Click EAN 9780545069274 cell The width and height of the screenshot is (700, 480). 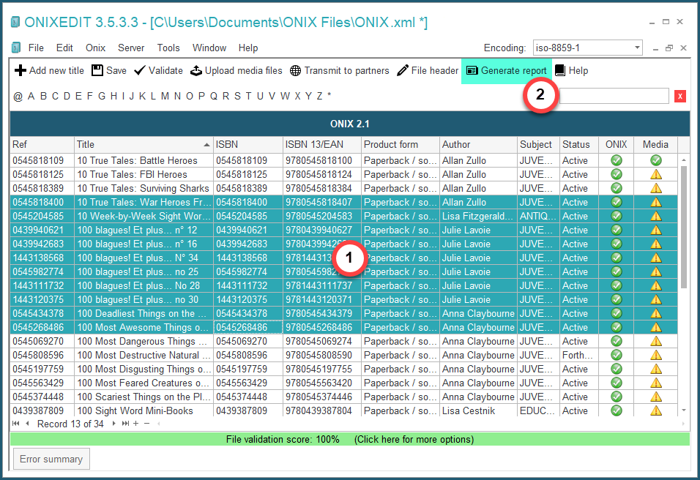322,341
